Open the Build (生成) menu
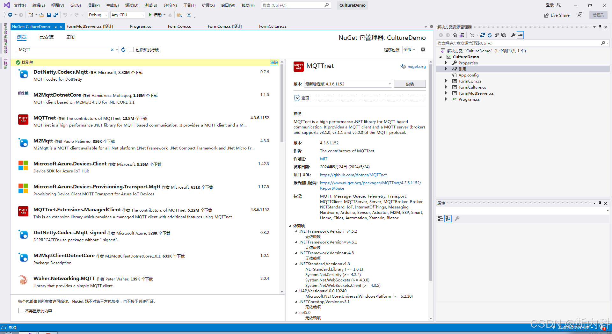 [x=112, y=5]
